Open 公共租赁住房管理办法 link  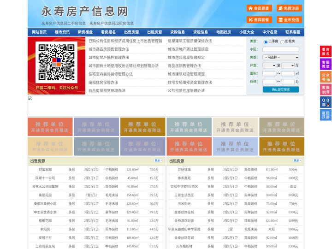(x=186, y=91)
